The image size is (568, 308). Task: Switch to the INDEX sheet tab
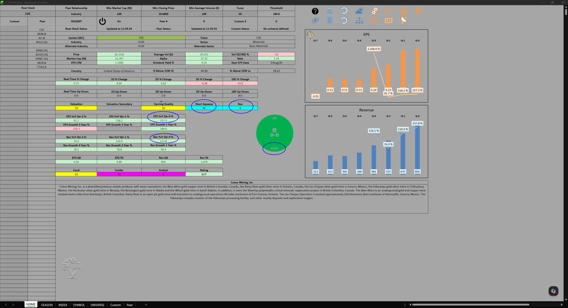coord(63,305)
